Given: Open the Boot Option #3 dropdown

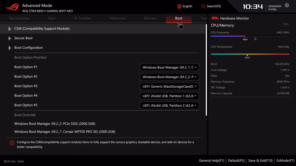Looking at the screenshot, I should coord(169,86).
